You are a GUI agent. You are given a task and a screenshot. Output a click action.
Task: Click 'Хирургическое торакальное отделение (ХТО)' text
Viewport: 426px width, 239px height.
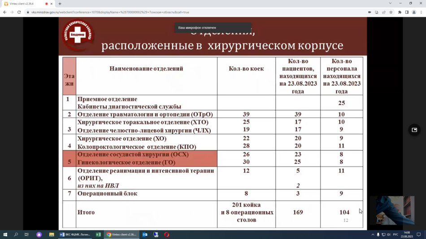143,122
